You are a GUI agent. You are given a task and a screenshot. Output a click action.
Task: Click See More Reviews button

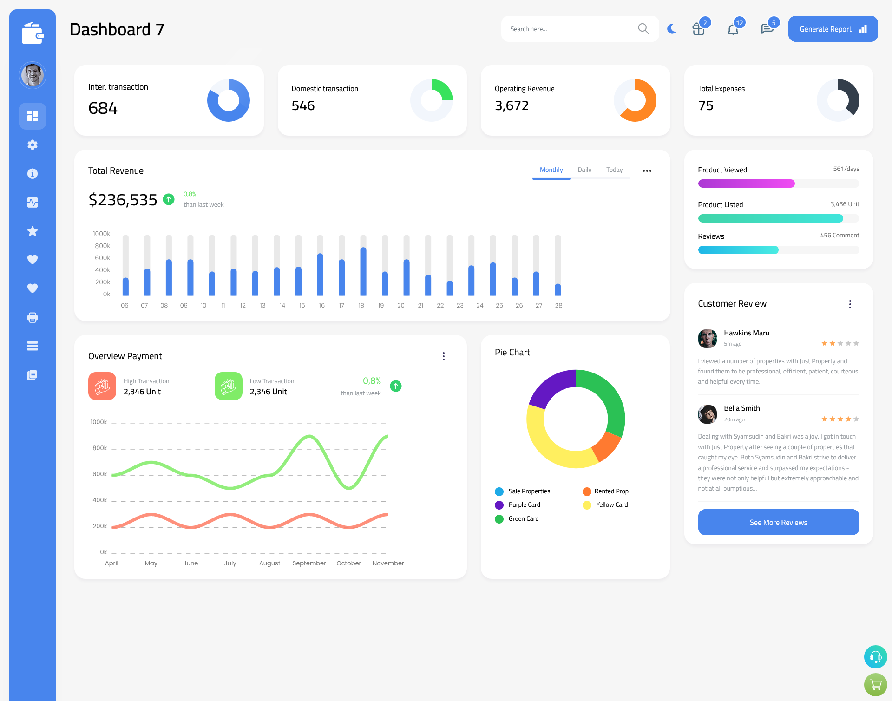[x=778, y=522]
